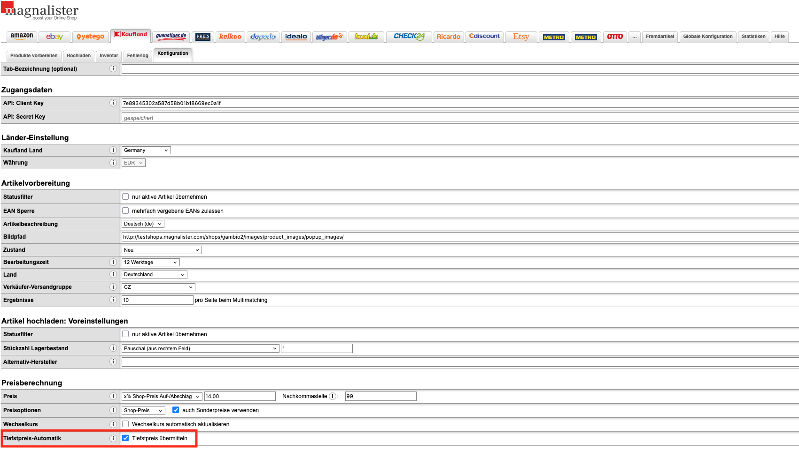Enable Wechselkurs automatisch aktualisieren checkbox
This screenshot has width=799, height=452.
(x=125, y=424)
